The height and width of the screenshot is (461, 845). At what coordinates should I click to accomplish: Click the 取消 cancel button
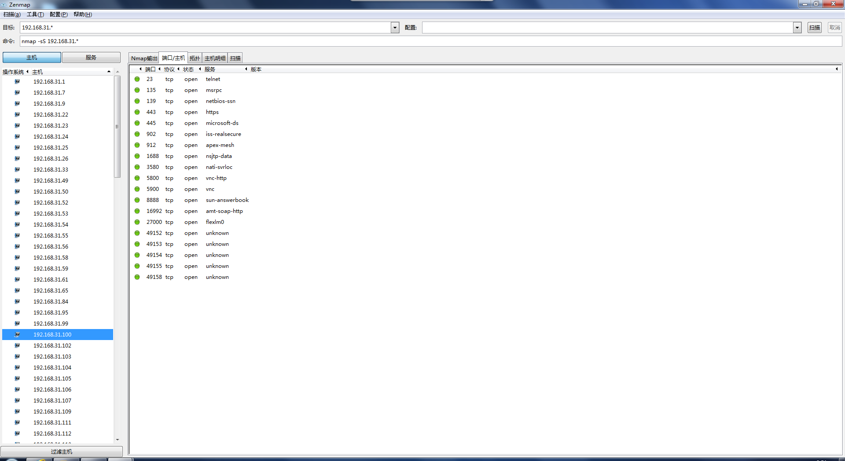[x=835, y=28]
